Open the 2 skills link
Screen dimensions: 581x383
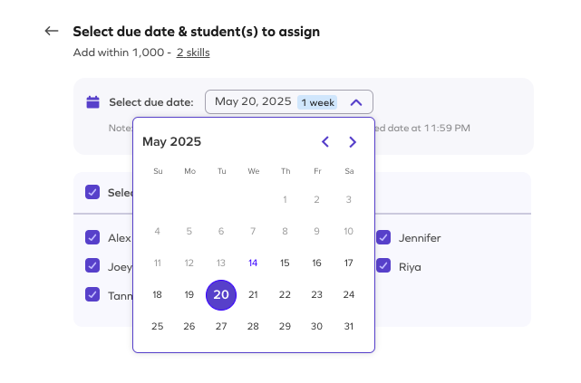193,53
